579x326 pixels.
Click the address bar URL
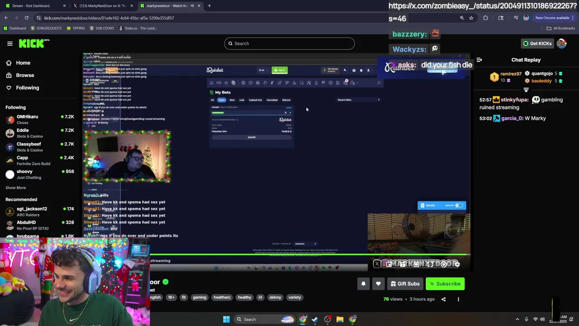(x=109, y=18)
